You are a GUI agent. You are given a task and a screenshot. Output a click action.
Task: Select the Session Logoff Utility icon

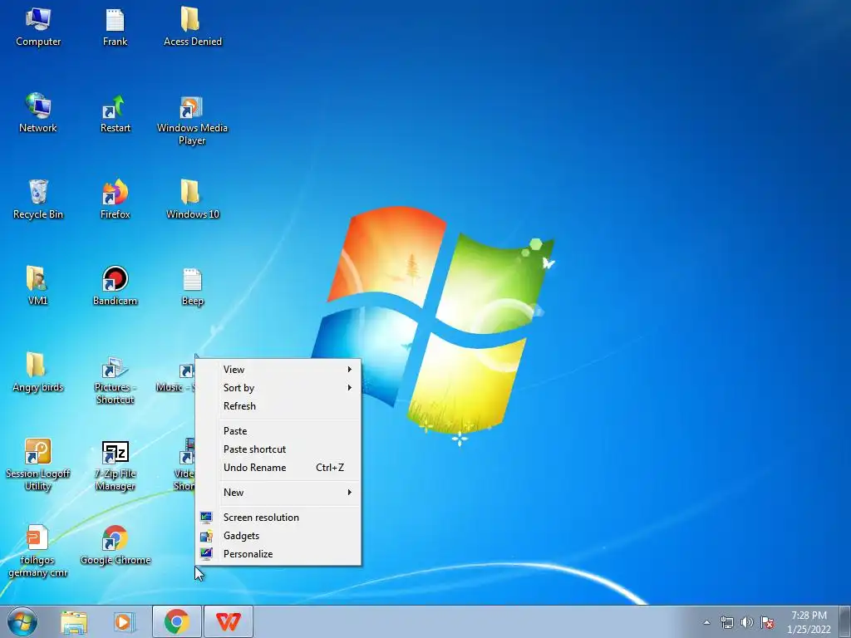[x=38, y=465]
